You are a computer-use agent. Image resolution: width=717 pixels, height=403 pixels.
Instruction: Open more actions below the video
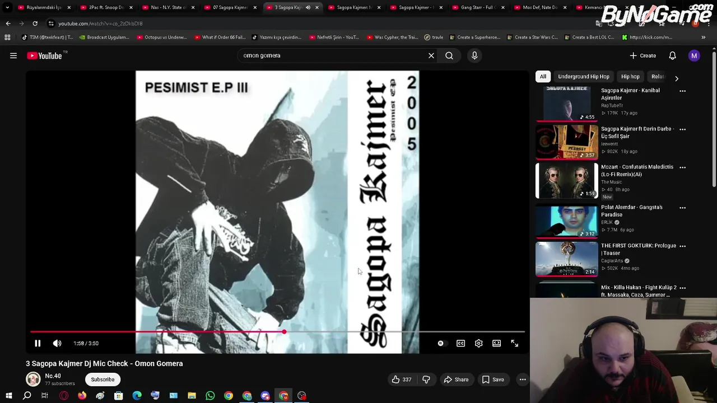(523, 379)
